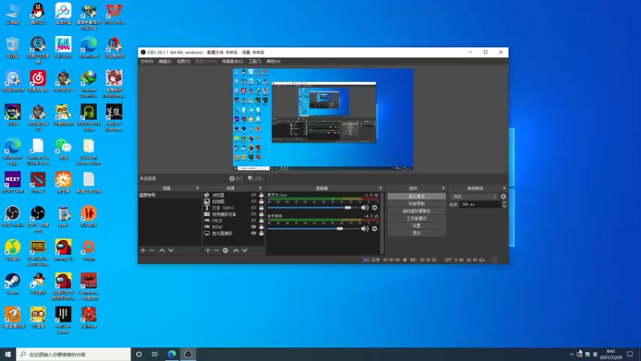Toggle the lock on the DOTA2 source
Screen dimensions: 641x361
tap(261, 227)
